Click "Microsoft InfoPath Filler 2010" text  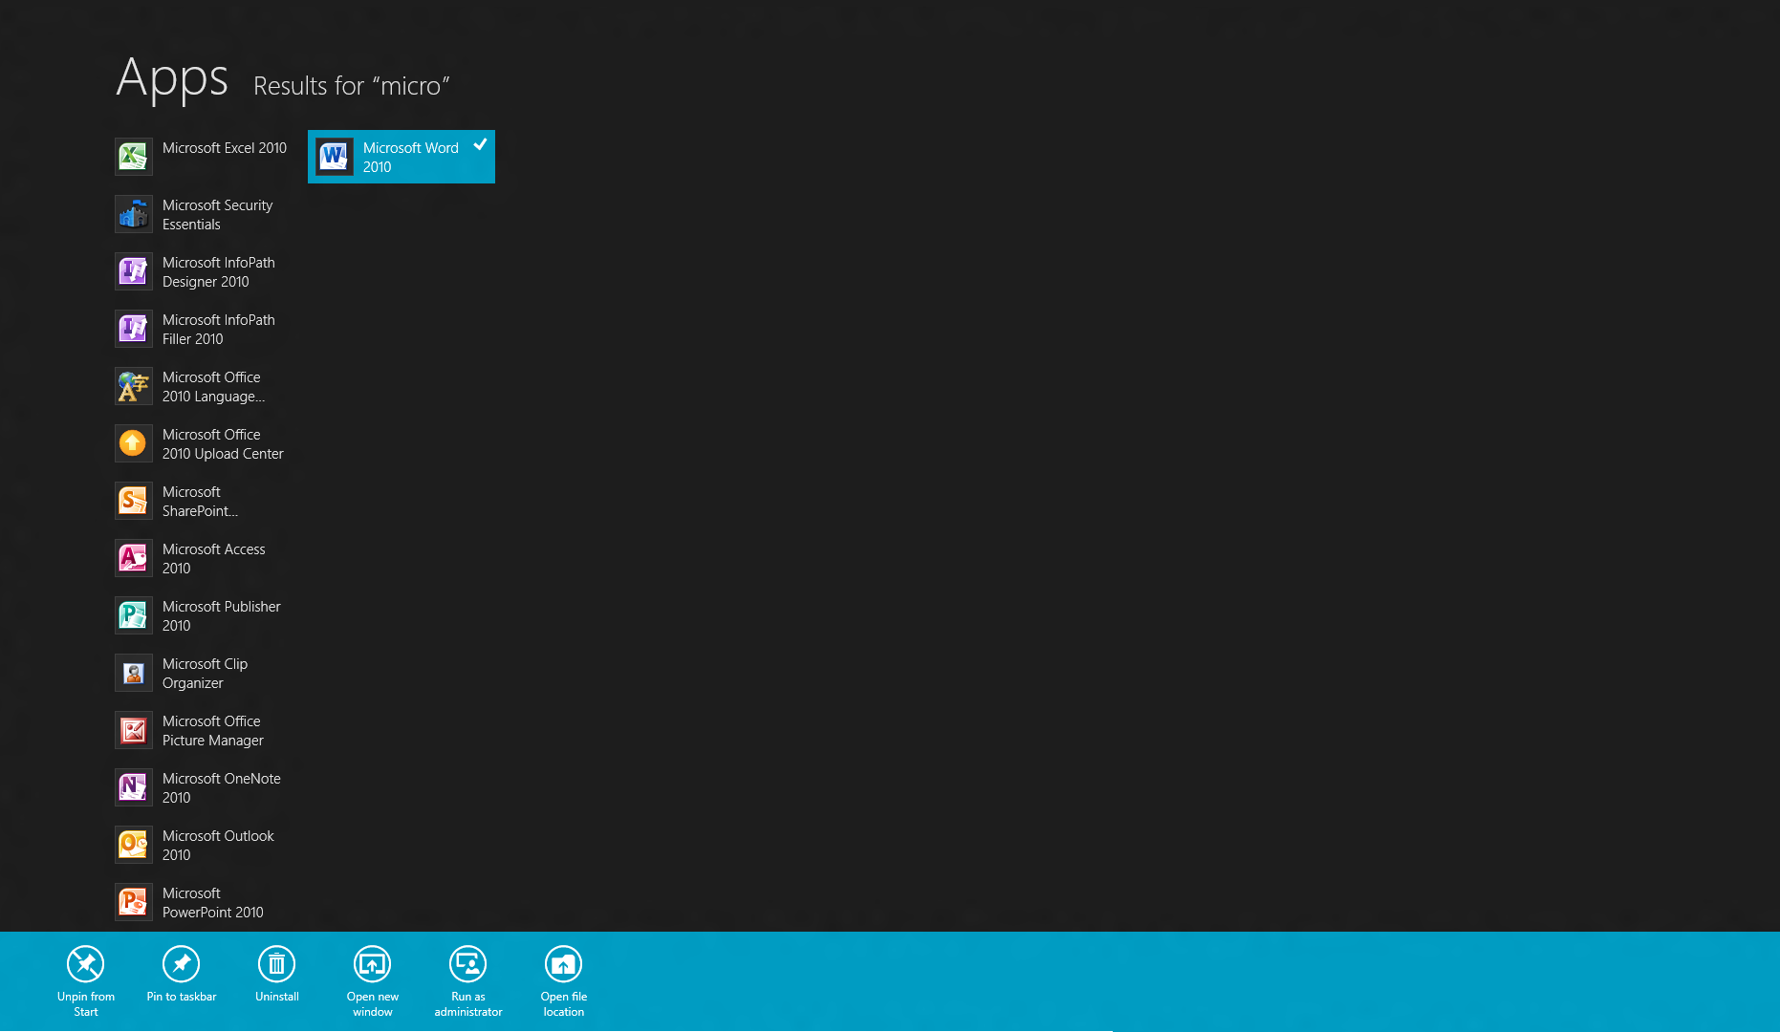point(219,330)
